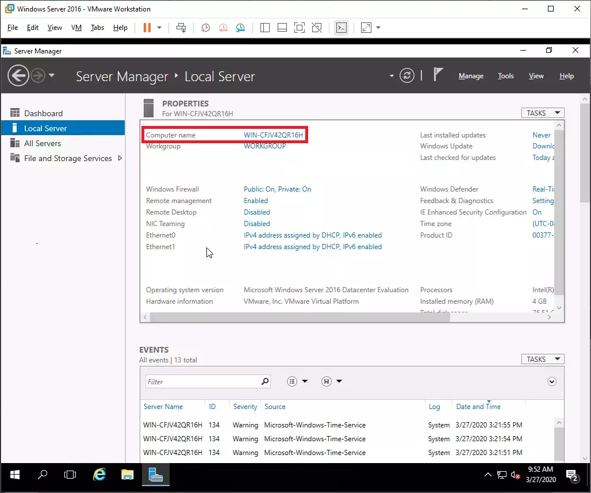Viewport: 591px width, 493px height.
Task: Open the Server Manager Tools menu
Action: click(506, 76)
